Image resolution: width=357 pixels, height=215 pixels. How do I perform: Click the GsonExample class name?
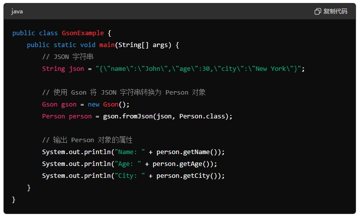(x=83, y=33)
